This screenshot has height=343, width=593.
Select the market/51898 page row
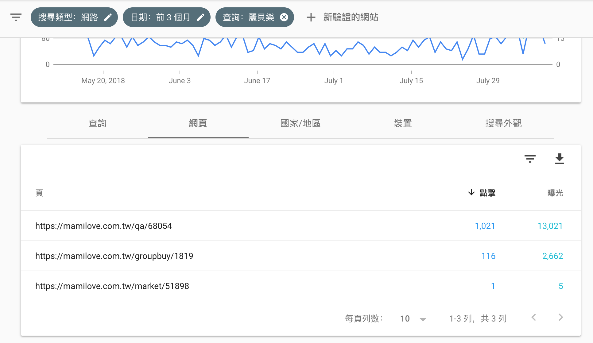click(112, 286)
